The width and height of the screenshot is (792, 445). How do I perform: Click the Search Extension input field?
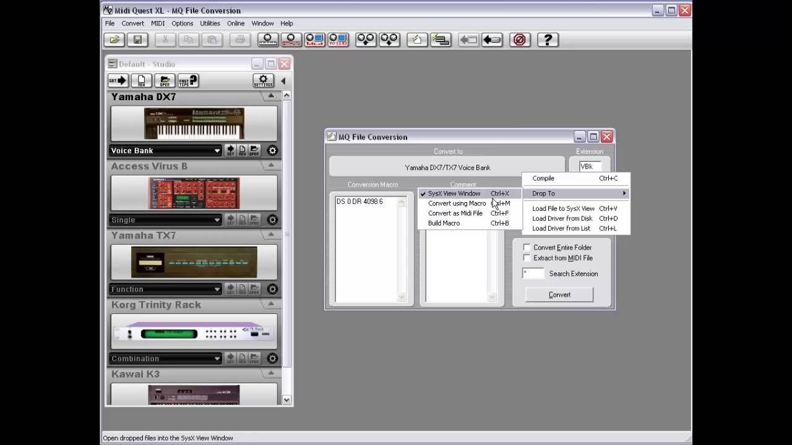tap(533, 273)
